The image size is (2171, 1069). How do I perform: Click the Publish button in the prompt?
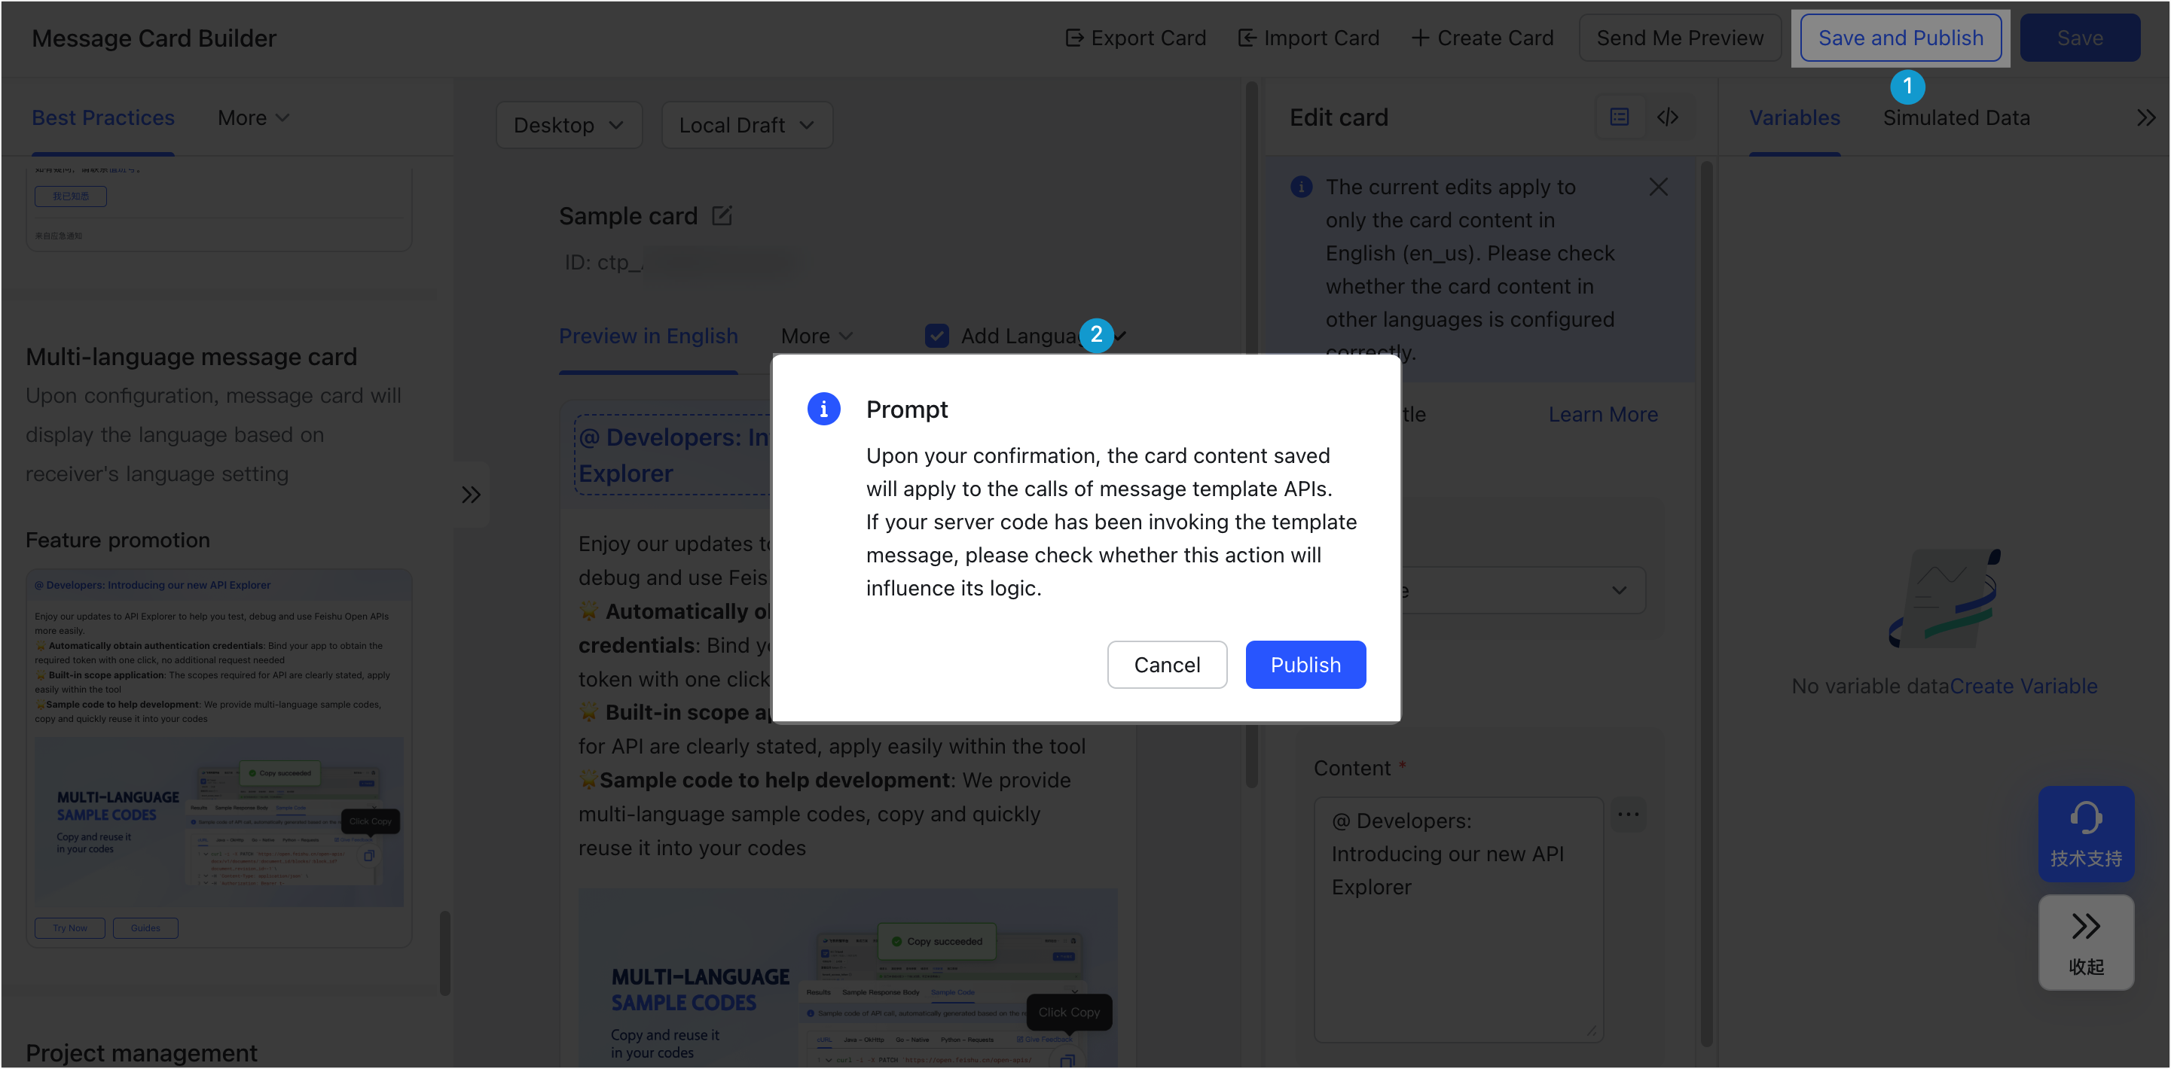coord(1305,665)
